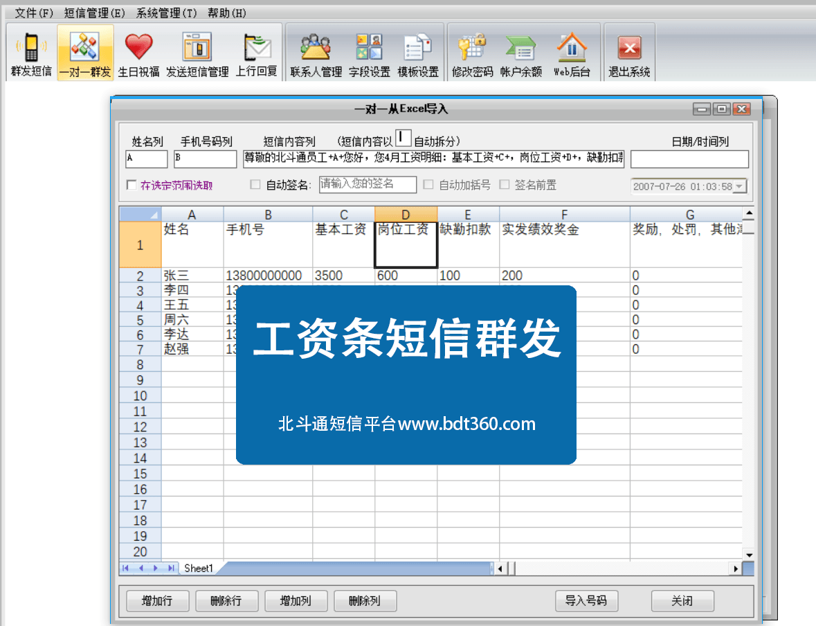Enable the 自动签名 auto-signature checkbox
Image resolution: width=816 pixels, height=626 pixels.
255,185
